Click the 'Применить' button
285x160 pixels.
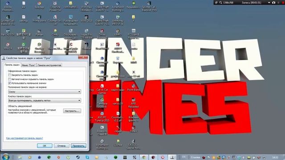[x=78, y=146]
